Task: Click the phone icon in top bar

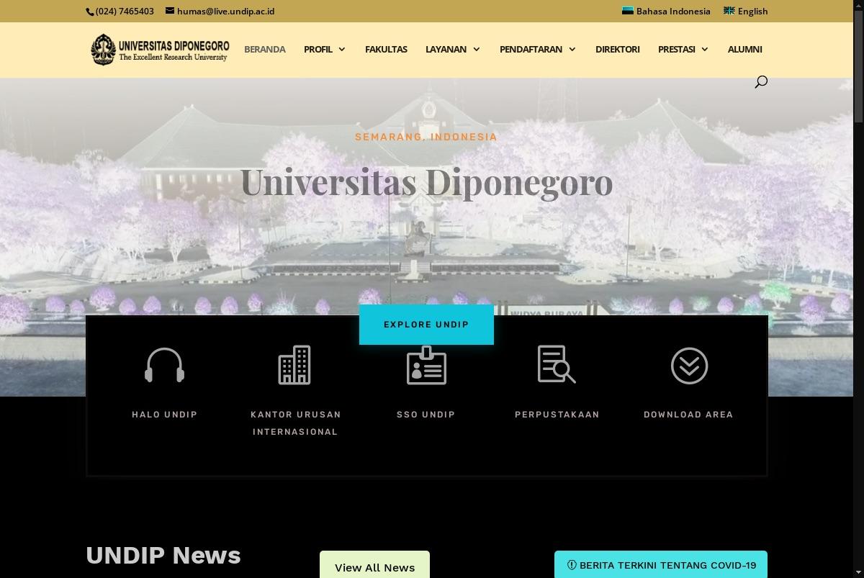Action: click(x=91, y=12)
